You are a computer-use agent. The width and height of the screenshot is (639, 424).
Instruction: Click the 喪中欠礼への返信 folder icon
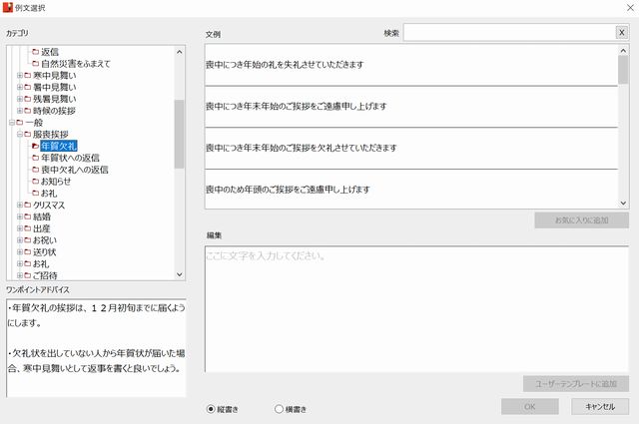click(x=36, y=170)
